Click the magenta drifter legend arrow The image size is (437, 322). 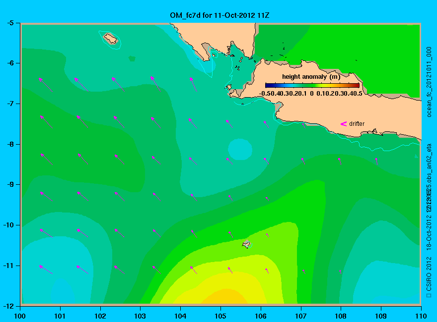click(343, 124)
